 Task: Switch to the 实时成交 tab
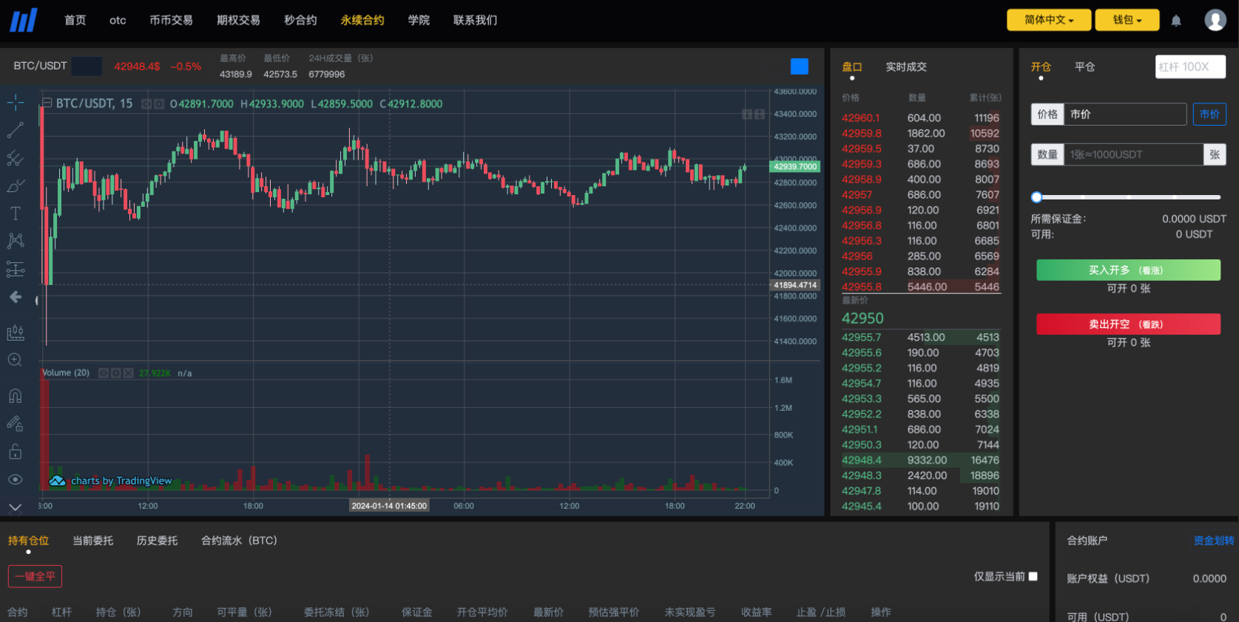(x=905, y=67)
